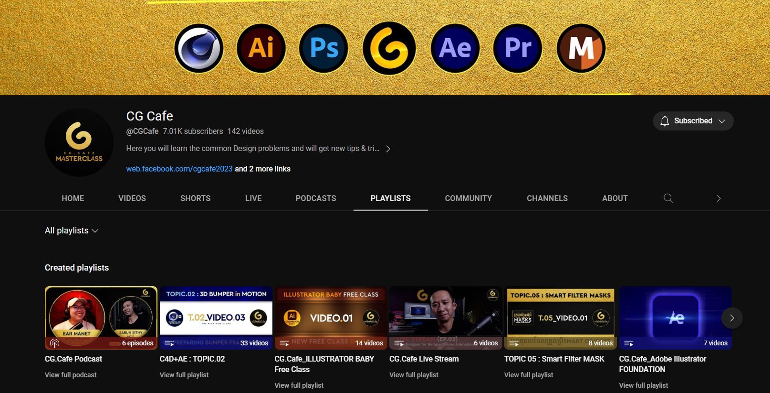Open the CG Cafe Masterclass channel avatar
This screenshot has width=770, height=393.
[79, 142]
